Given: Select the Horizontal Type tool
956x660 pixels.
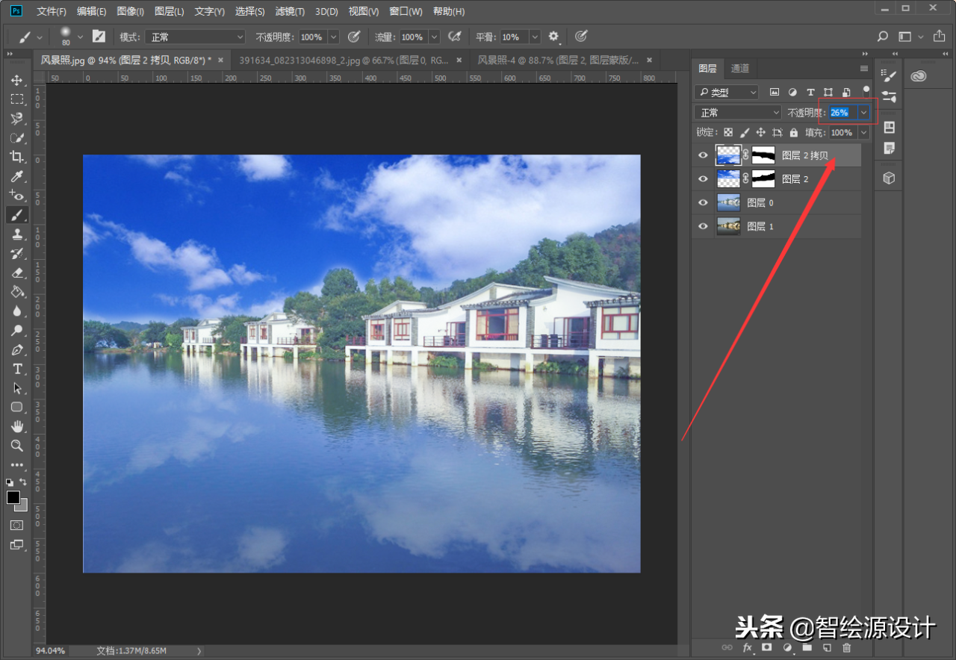Looking at the screenshot, I should (x=16, y=370).
